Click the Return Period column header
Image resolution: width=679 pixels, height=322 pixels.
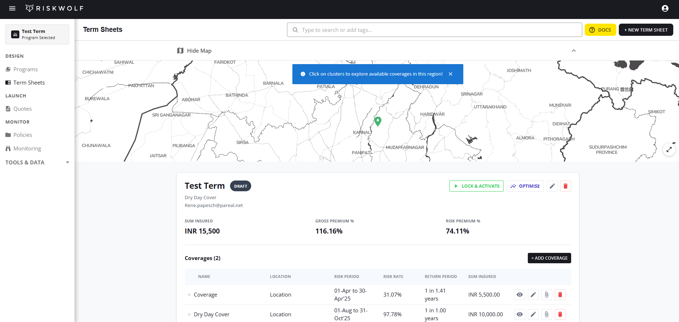(x=441, y=277)
